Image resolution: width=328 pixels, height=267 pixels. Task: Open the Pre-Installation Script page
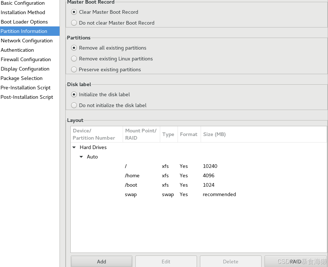(x=26, y=88)
